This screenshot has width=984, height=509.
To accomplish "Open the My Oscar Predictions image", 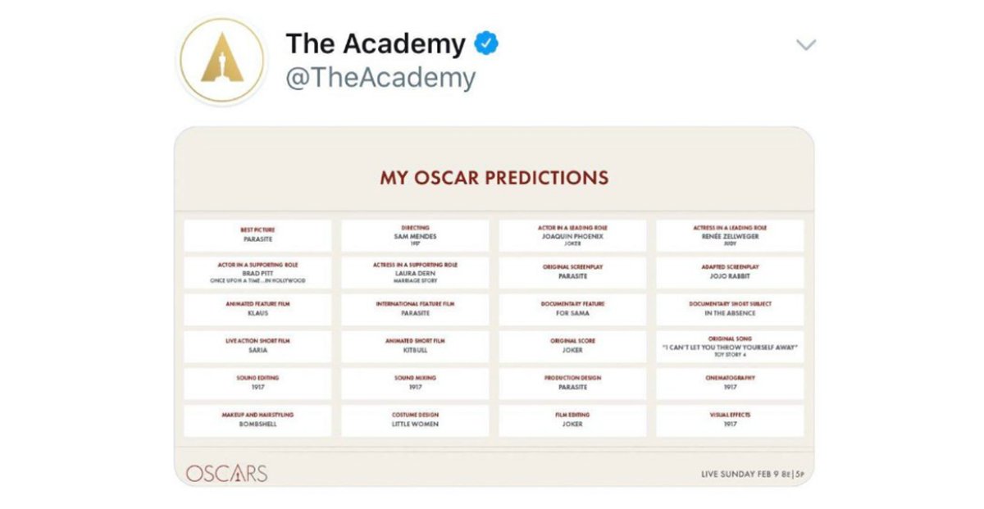I will tap(494, 306).
